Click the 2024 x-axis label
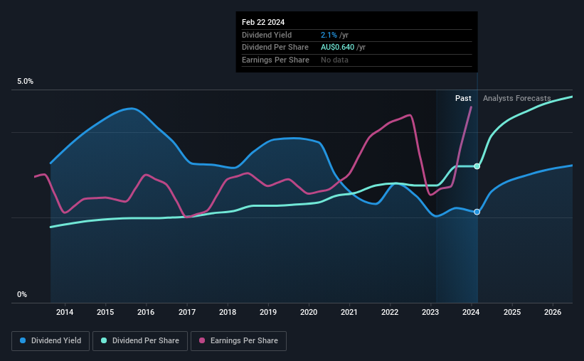The image size is (584, 361). pyautogui.click(x=471, y=312)
